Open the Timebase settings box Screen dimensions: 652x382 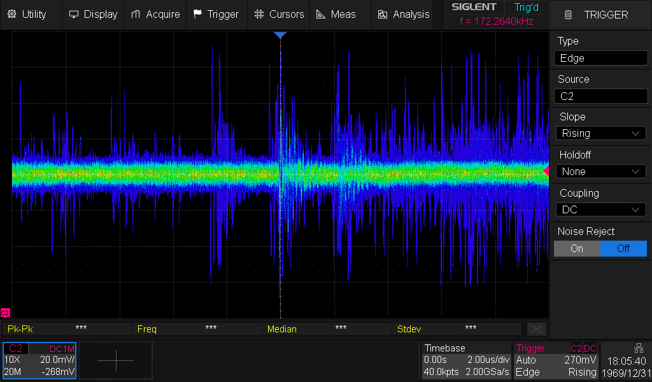[466, 360]
